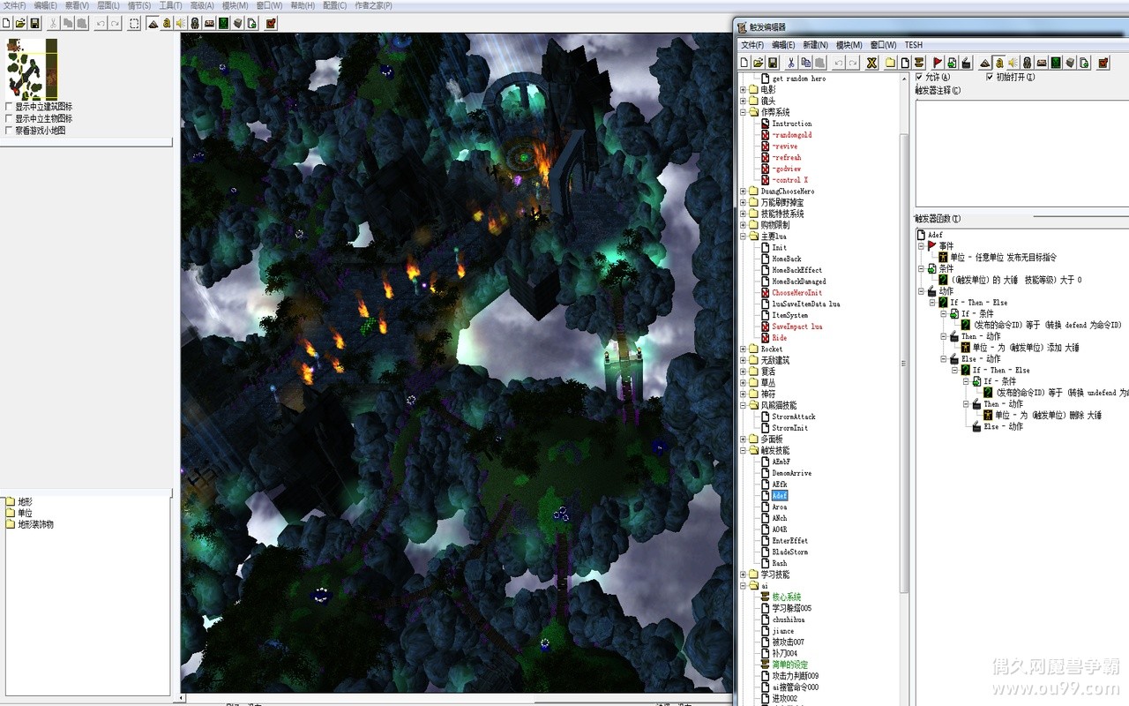Click the Variables X icon
Image resolution: width=1129 pixels, height=706 pixels.
[871, 63]
